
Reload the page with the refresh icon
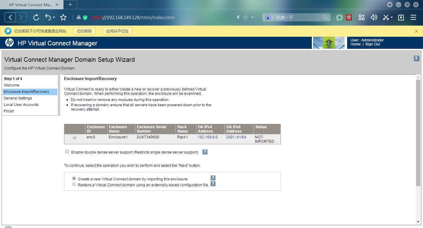pyautogui.click(x=36, y=17)
